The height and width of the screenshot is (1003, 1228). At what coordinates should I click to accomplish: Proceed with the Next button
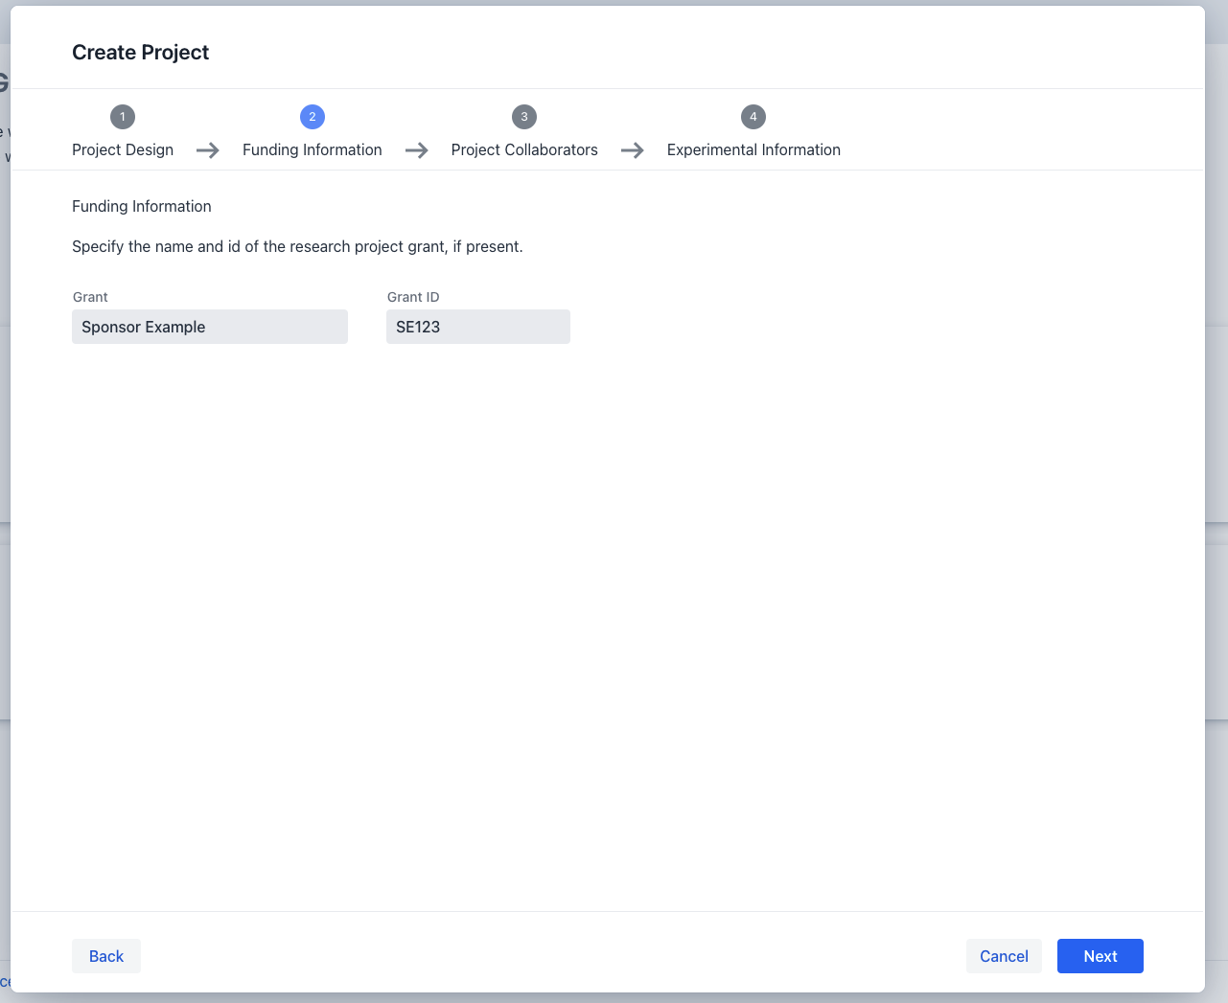coord(1101,956)
